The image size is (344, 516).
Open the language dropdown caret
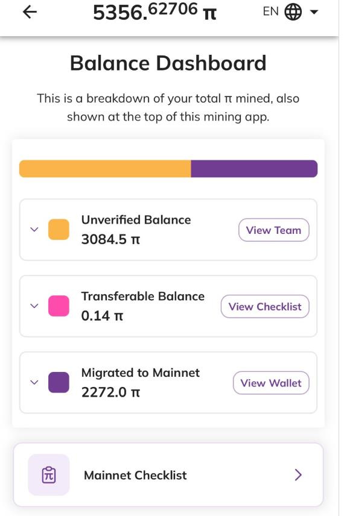(x=314, y=12)
